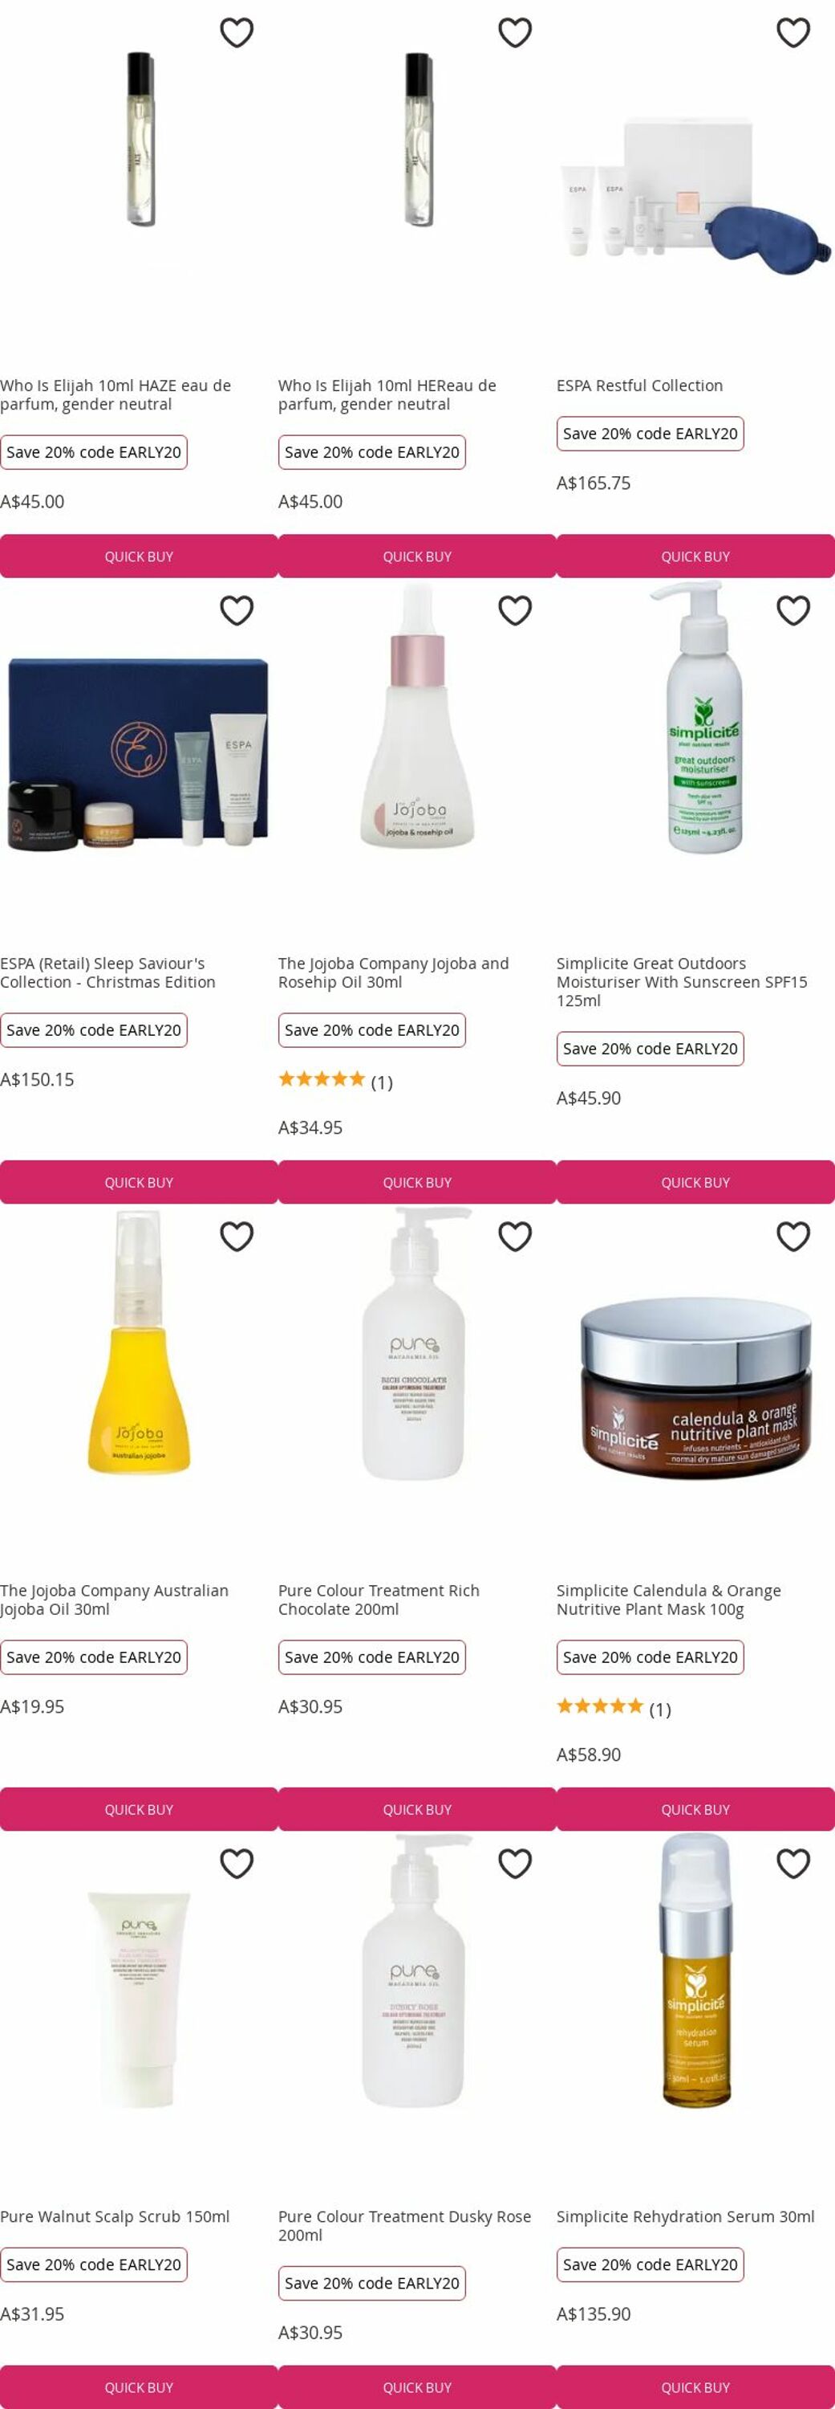Favorite the ESPA Restful Collection with heart icon
This screenshot has height=2409, width=835.
[793, 33]
